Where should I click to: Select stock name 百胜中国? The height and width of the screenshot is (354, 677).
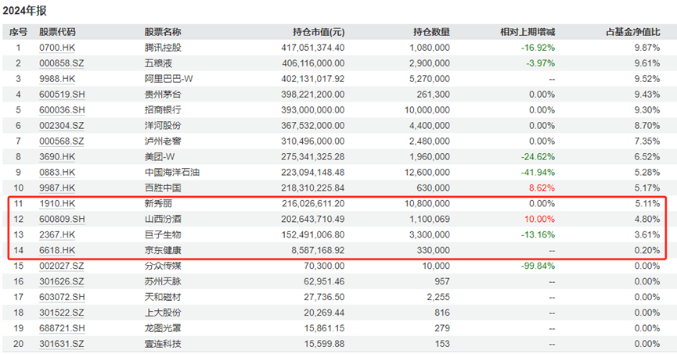(163, 188)
